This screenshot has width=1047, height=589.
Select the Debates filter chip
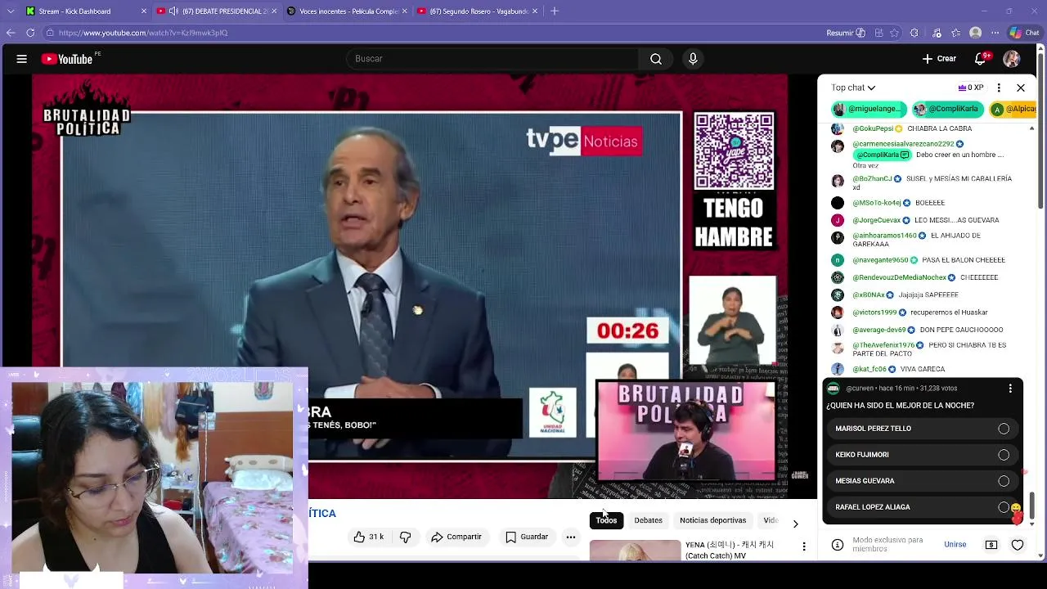click(x=648, y=520)
